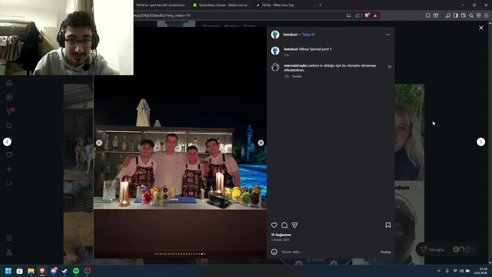Open the volume control in the system tray
492x277 pixels.
pyautogui.click(x=461, y=271)
